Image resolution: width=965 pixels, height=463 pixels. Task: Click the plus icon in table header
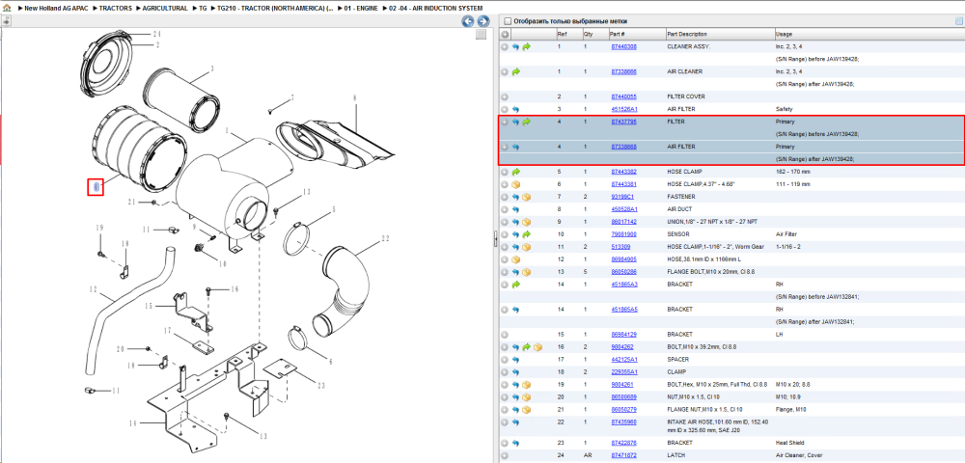[505, 35]
